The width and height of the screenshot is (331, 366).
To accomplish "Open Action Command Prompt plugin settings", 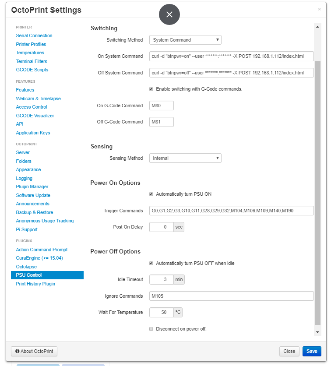I will tap(42, 250).
